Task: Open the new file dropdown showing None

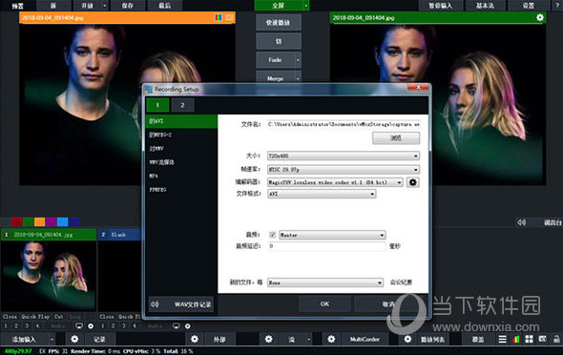Action: (325, 282)
